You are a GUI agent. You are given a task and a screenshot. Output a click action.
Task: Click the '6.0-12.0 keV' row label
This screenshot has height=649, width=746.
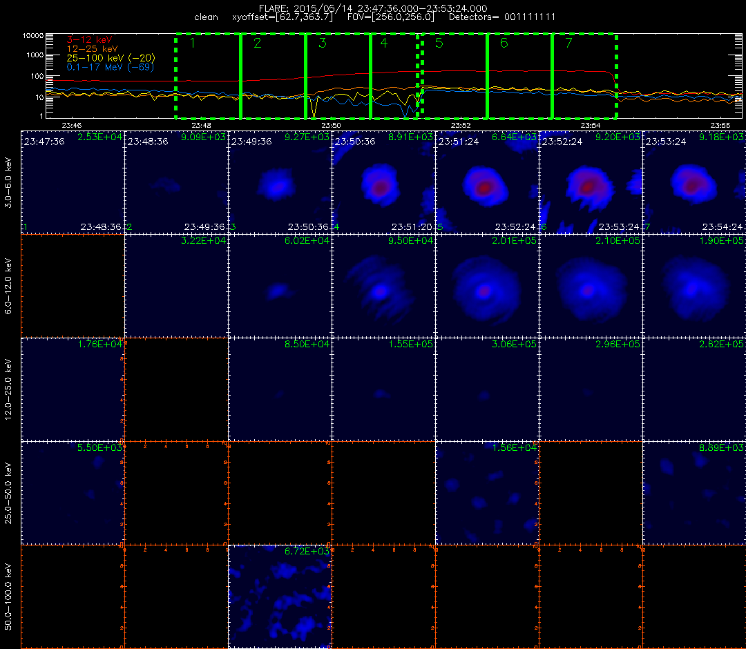click(x=8, y=286)
